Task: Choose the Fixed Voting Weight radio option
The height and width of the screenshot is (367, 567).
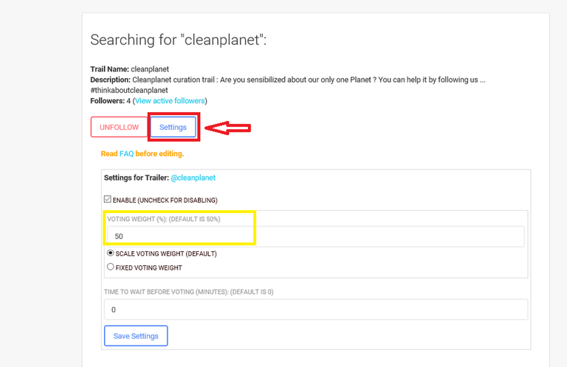Action: 111,268
